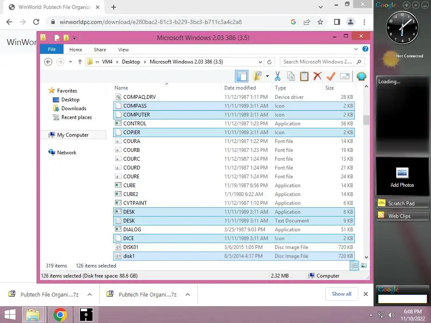Expand the address bar history dropdown
This screenshot has height=323, width=431.
point(260,62)
